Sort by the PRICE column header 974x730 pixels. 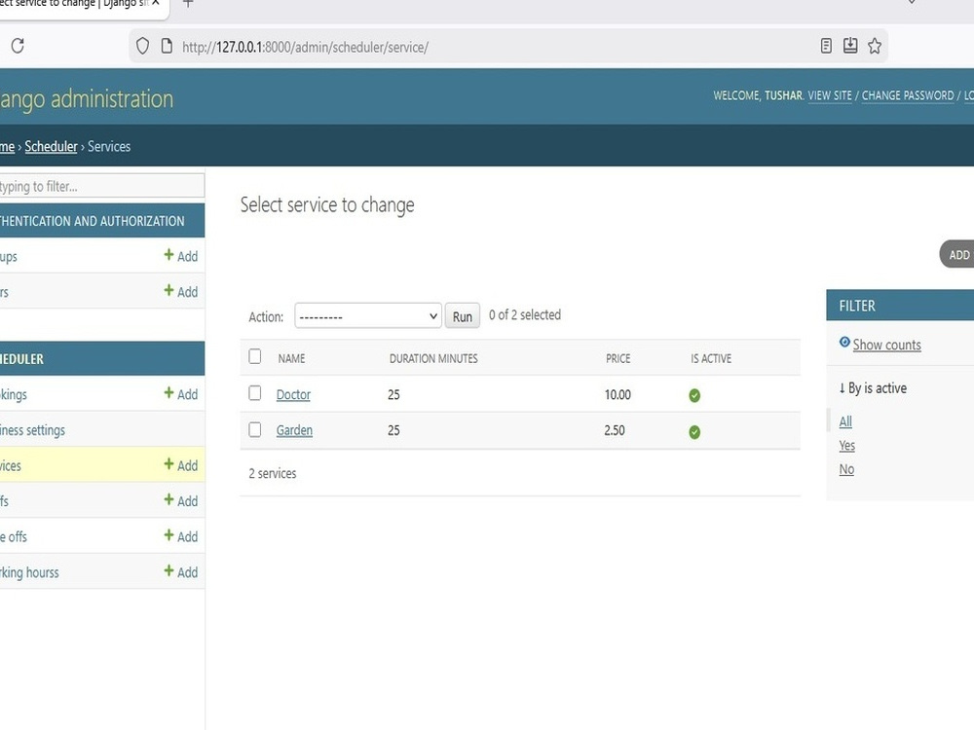click(618, 359)
